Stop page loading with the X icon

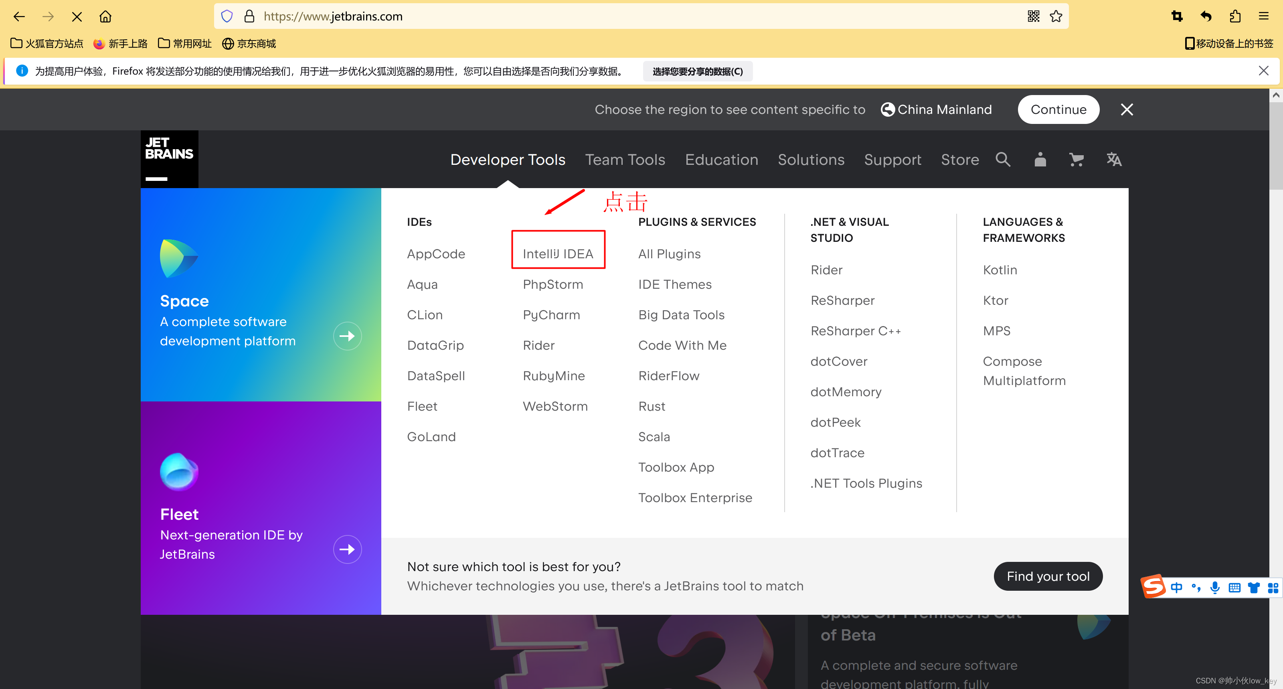77,16
